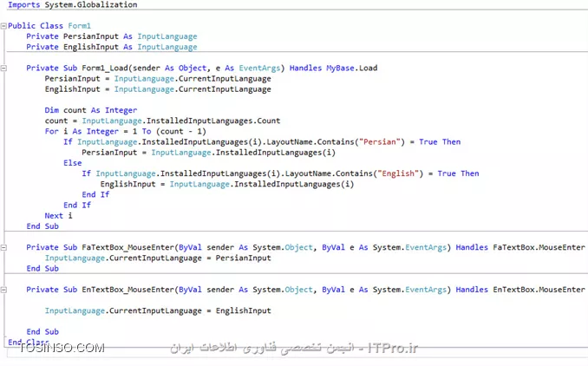Click the 'Dim count As Integer' line
Screen dimensions: 588x366
(x=91, y=110)
